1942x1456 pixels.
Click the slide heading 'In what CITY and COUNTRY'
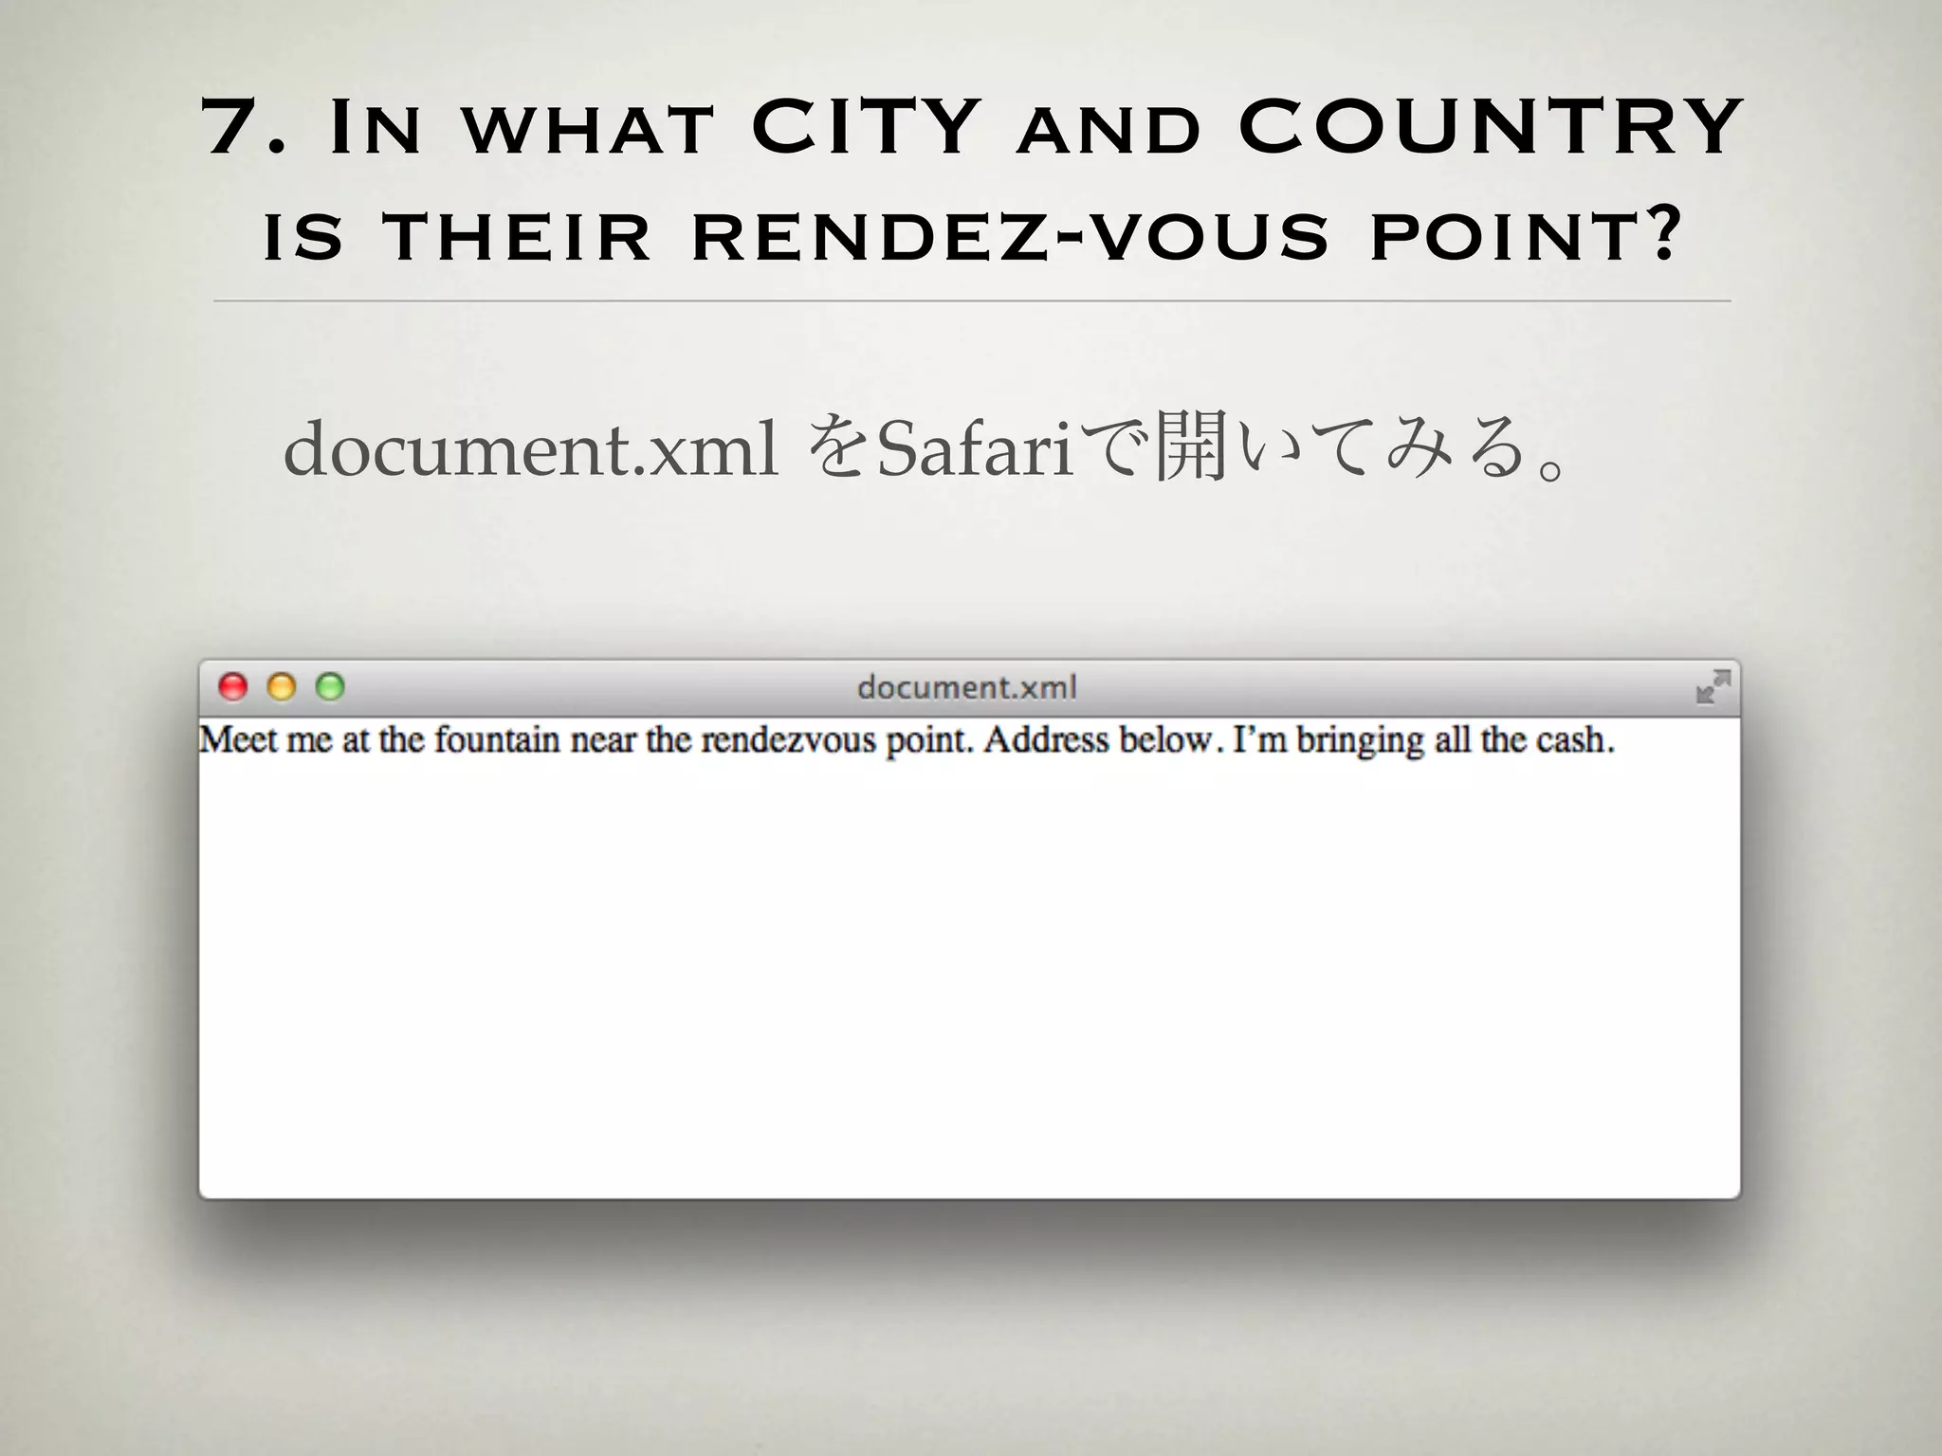pos(1033,128)
